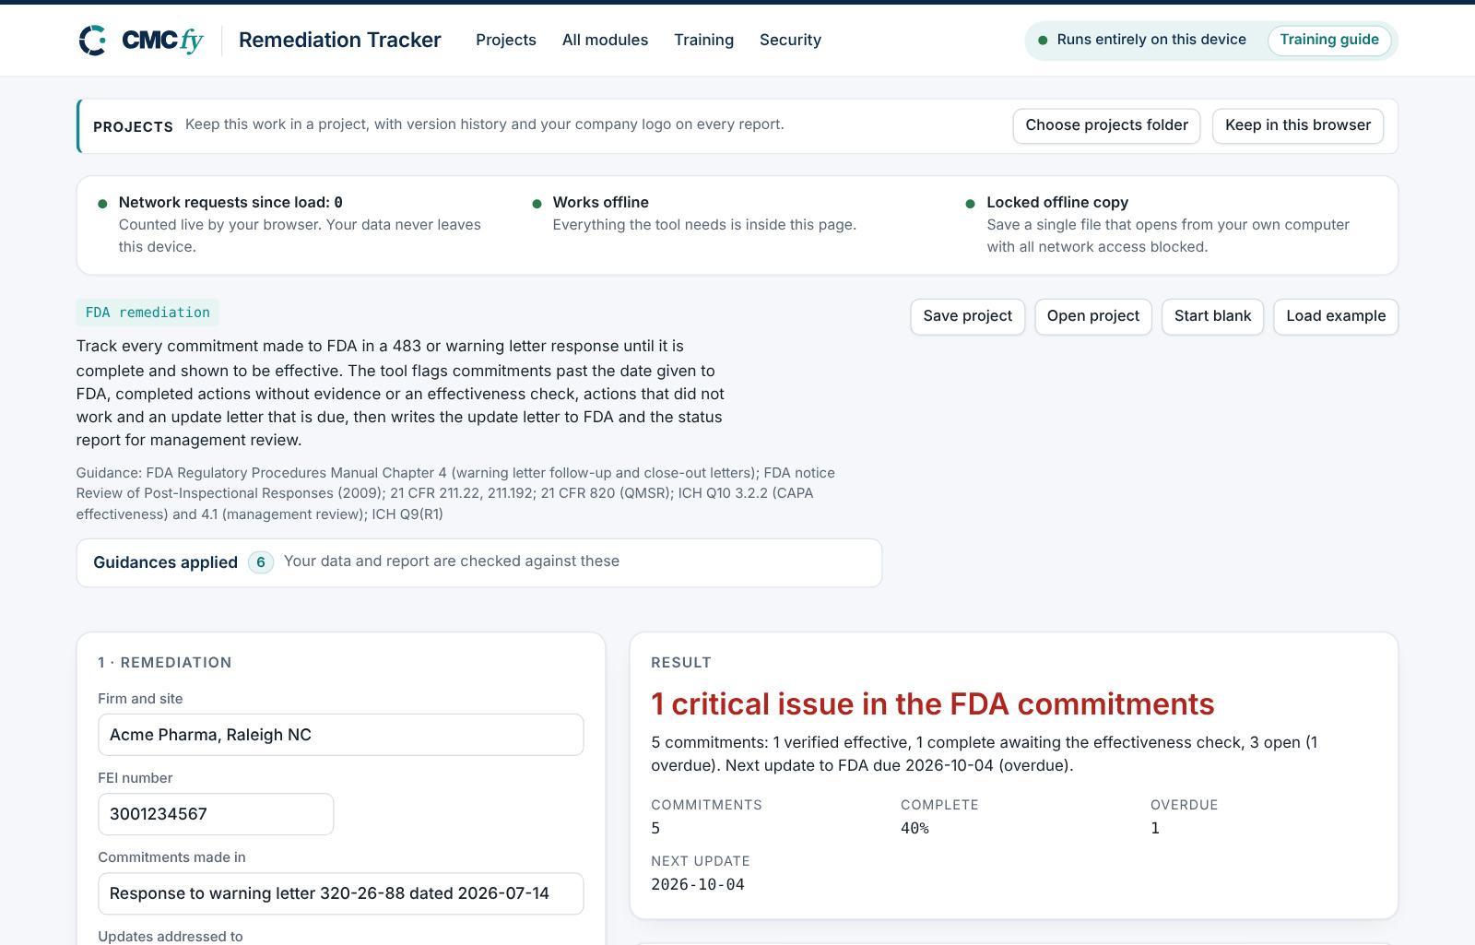Click the FDA remediation tag
Screen dimensions: 1475x945
point(147,313)
